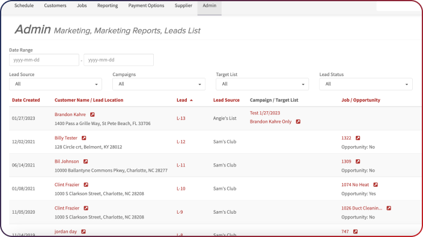Sort by Date Created column header
The height and width of the screenshot is (237, 423).
click(x=26, y=100)
